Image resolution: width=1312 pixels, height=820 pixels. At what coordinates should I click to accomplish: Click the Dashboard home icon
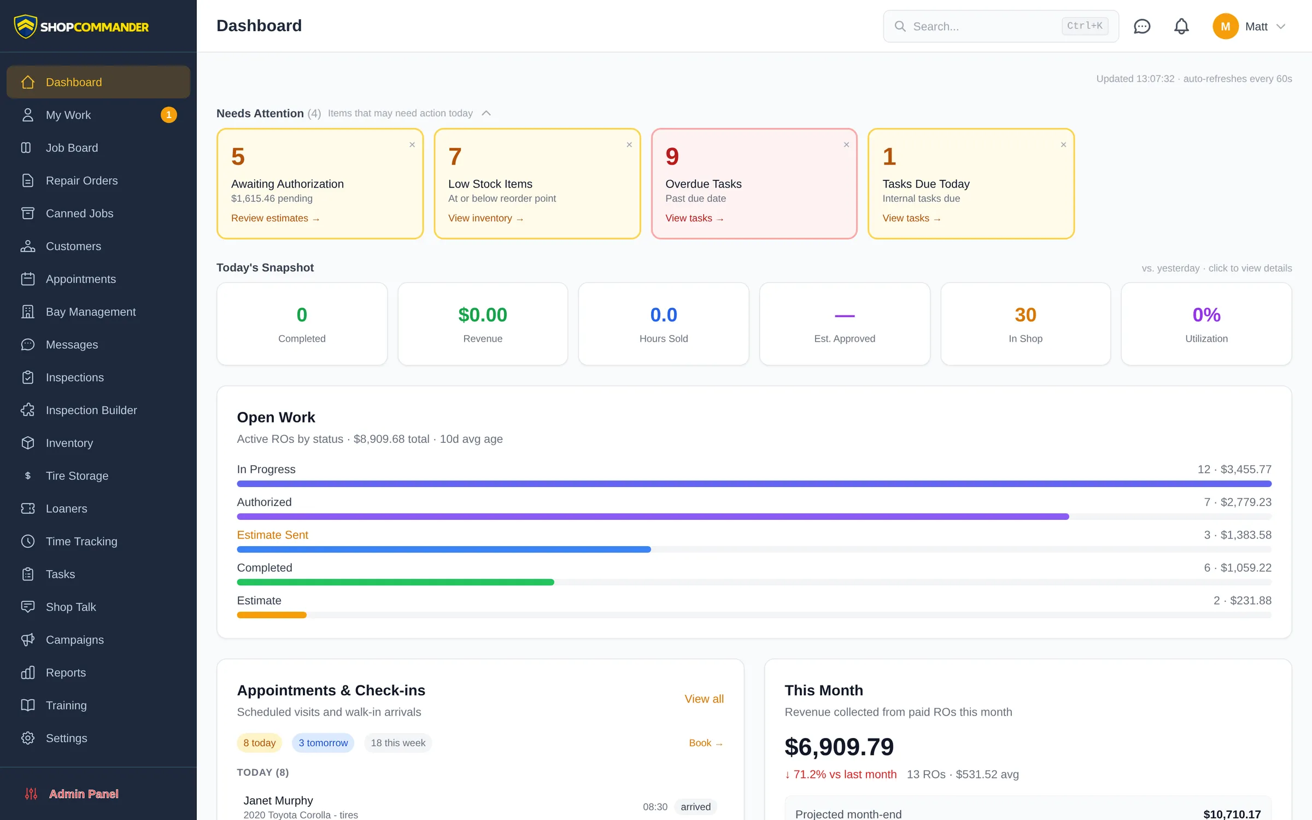point(28,82)
